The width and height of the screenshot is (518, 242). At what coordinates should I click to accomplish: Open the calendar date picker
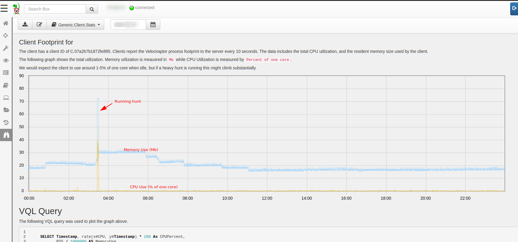click(x=153, y=25)
